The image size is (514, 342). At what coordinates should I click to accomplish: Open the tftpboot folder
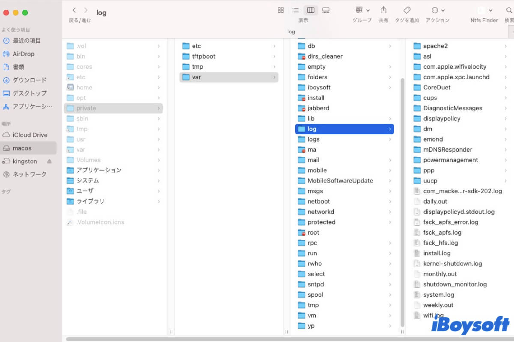pyautogui.click(x=229, y=56)
